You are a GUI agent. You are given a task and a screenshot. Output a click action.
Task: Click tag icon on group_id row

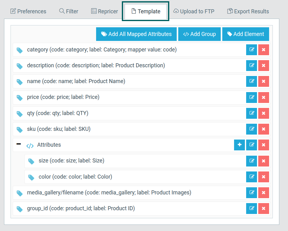pos(20,209)
